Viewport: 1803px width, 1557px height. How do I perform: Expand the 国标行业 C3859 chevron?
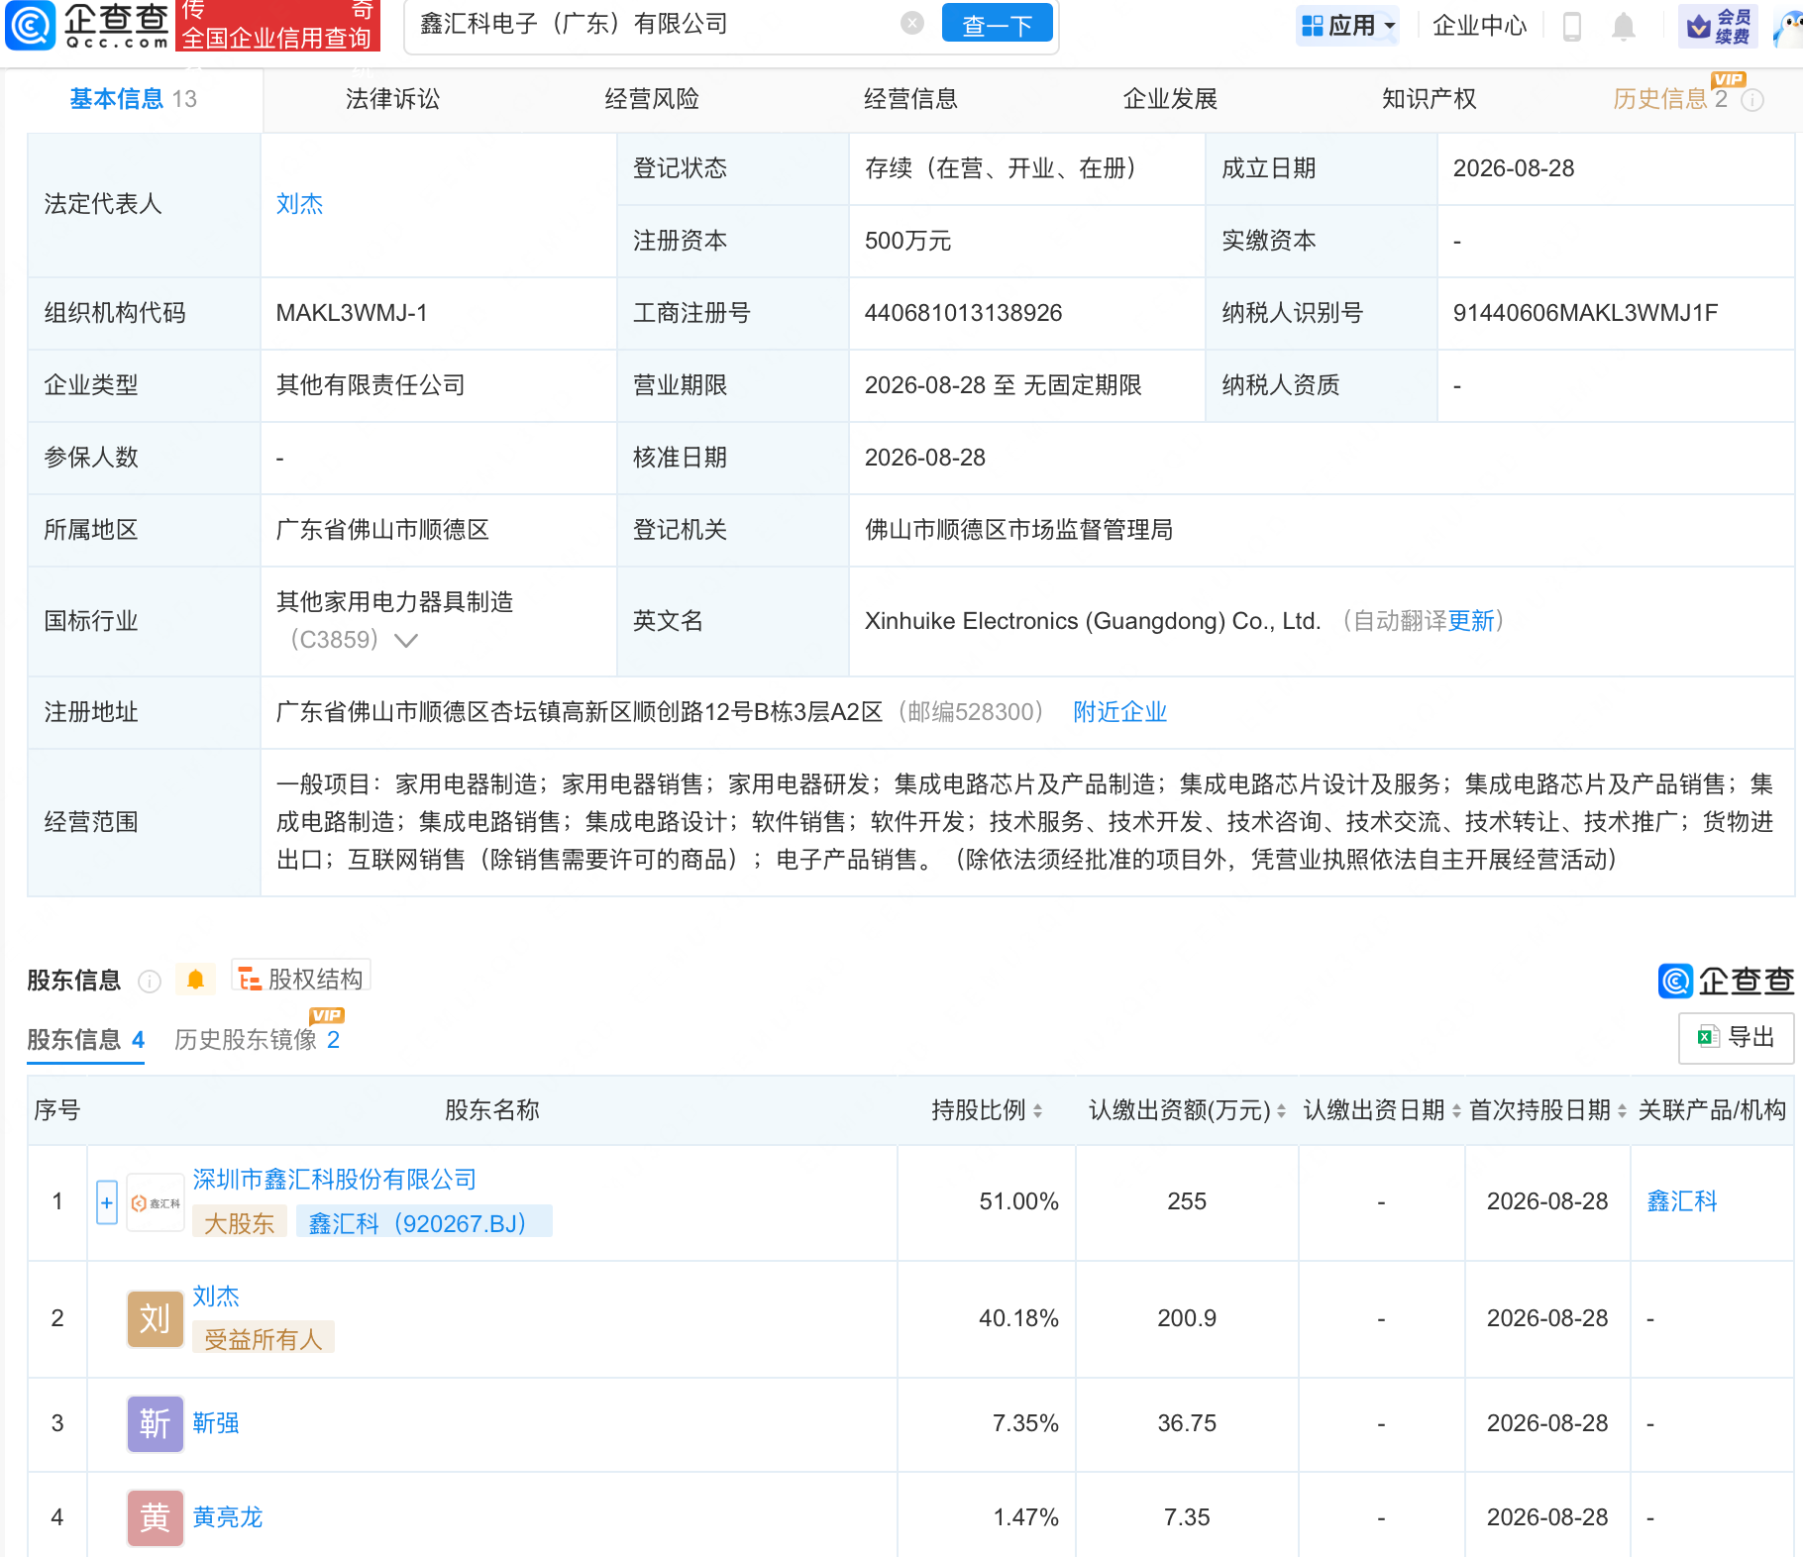406,641
